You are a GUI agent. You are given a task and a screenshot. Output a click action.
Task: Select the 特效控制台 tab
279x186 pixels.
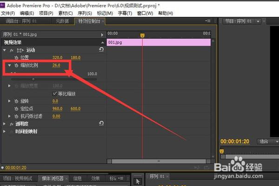point(89,21)
